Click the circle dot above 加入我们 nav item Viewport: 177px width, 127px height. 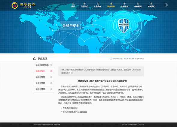151,4
